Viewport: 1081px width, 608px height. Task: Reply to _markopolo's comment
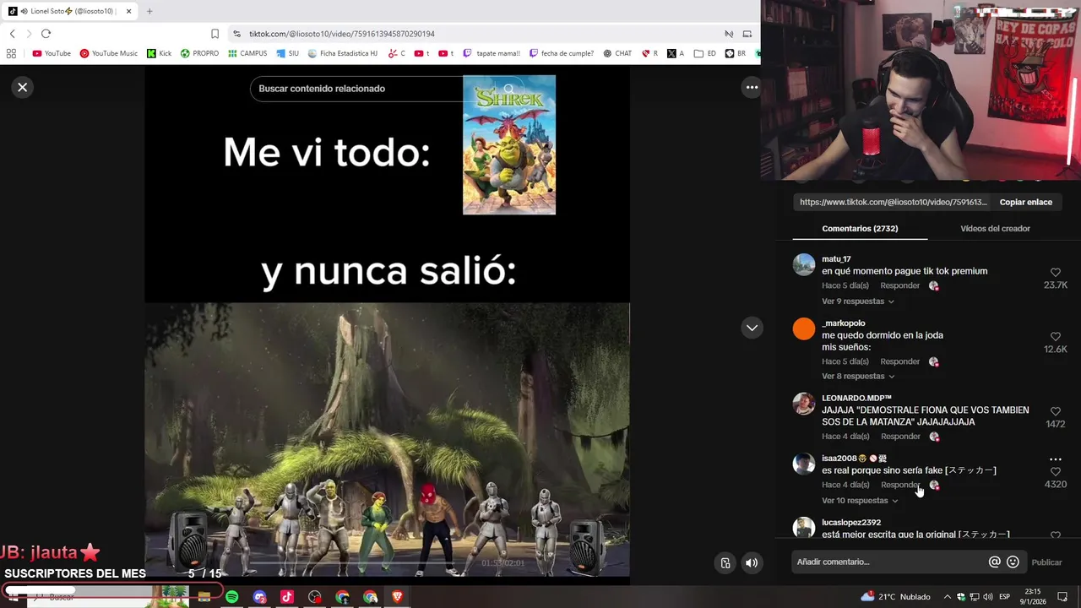pyautogui.click(x=900, y=361)
